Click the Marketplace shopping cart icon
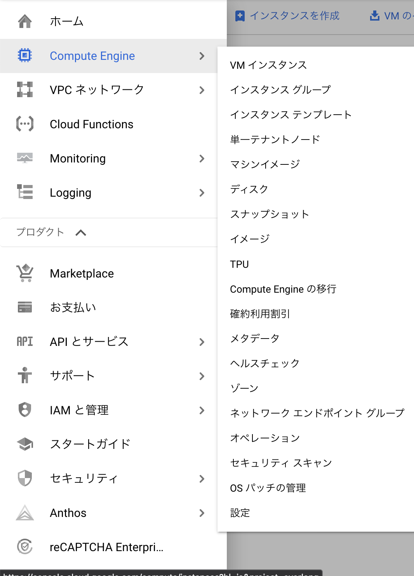Screen dimensions: 414x576 click(25, 273)
